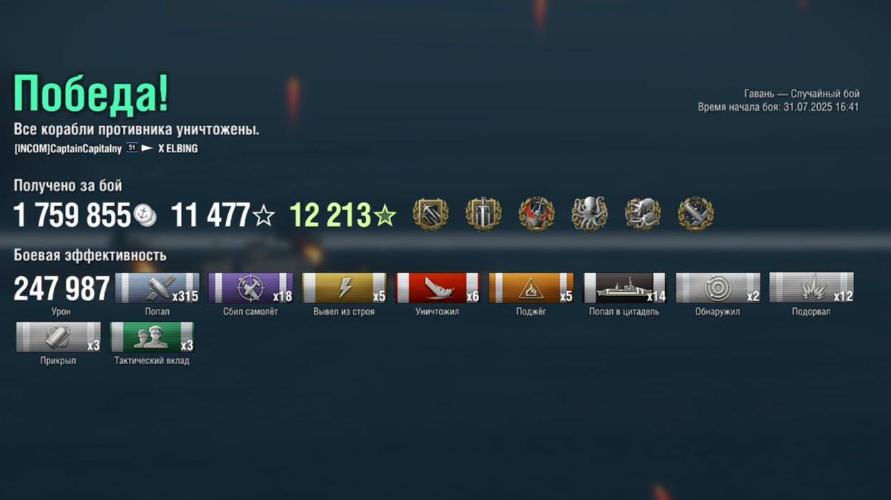Click the single Kraken octopus medal
The height and width of the screenshot is (500, 891).
[x=589, y=214]
